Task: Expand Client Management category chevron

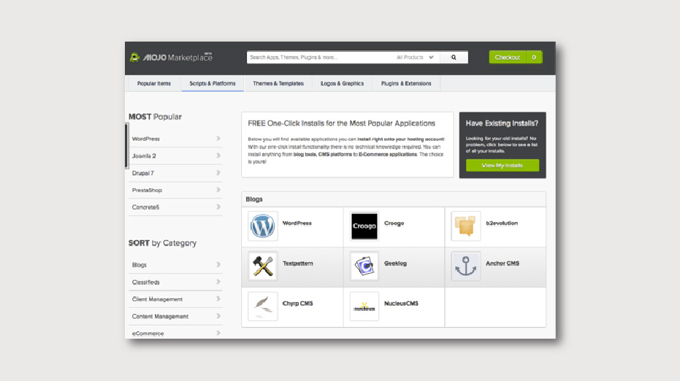Action: coord(218,299)
